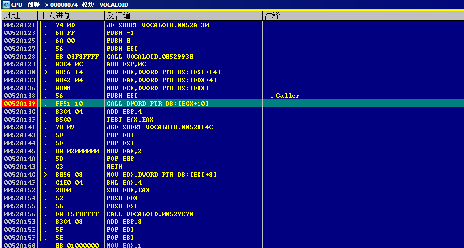Viewport: 464px width, 248px height.
Task: Select MOV EDX,DWORD PTR DS:[ESI+8] line
Action: [x=162, y=175]
